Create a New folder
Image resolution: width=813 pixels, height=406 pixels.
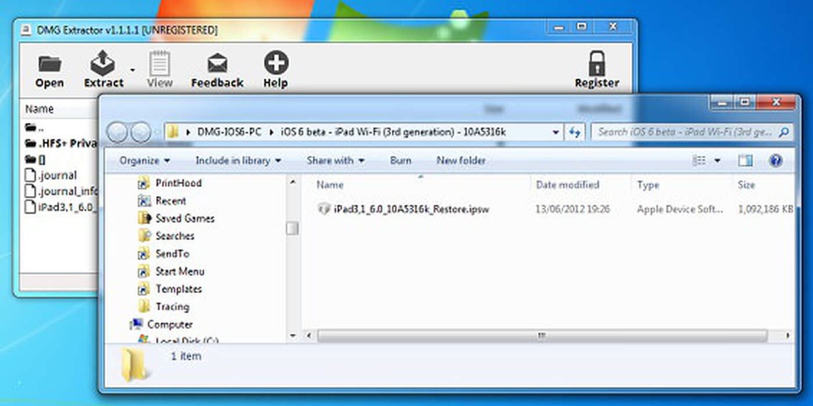(460, 161)
